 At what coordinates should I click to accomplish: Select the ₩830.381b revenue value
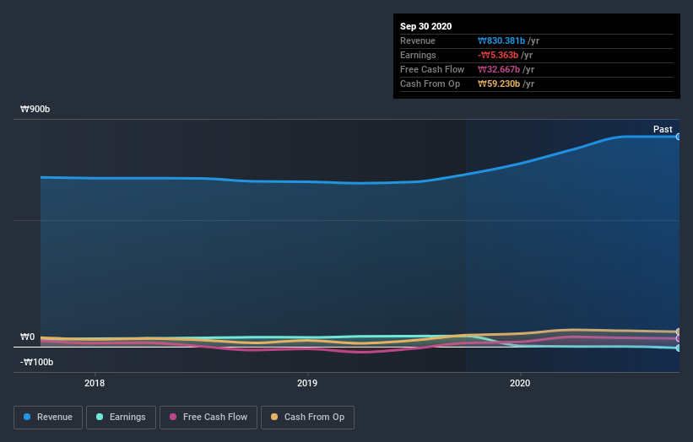(x=501, y=40)
